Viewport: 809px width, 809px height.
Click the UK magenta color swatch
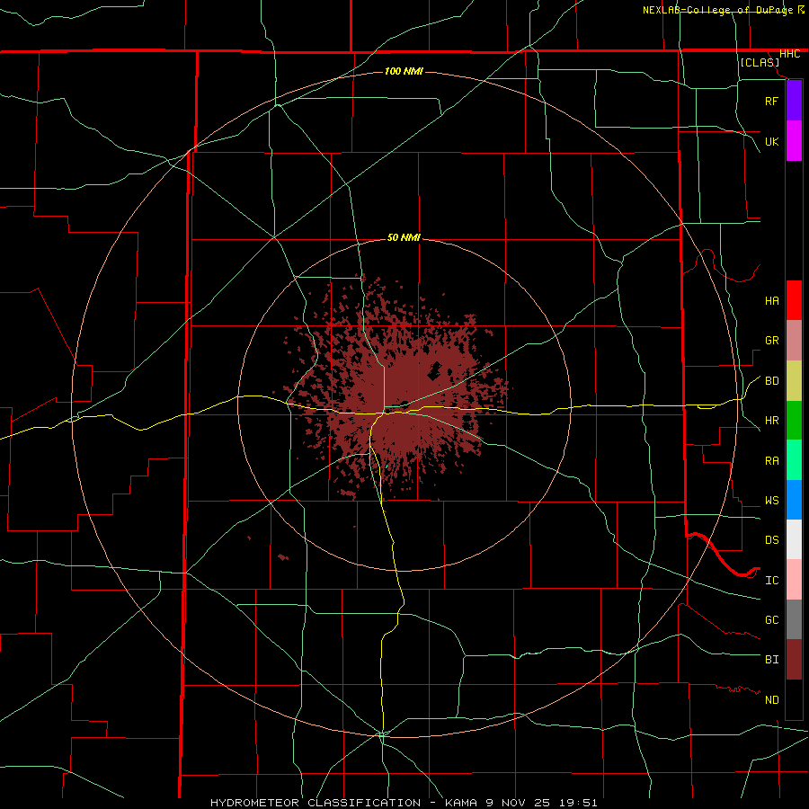click(x=794, y=140)
